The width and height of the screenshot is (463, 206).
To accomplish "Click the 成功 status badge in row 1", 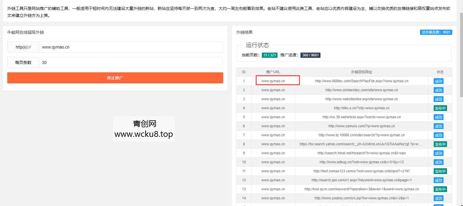I will pos(438,81).
